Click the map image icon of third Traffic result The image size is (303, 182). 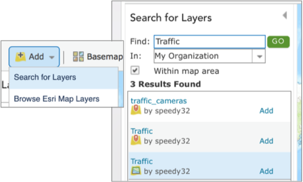[x=136, y=171]
